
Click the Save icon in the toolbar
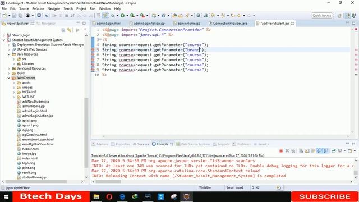14,16
